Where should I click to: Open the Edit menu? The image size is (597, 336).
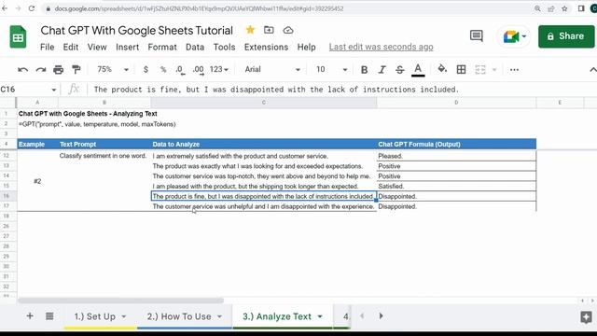tap(71, 48)
